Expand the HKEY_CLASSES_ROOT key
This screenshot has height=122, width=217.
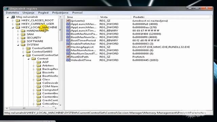[13, 20]
